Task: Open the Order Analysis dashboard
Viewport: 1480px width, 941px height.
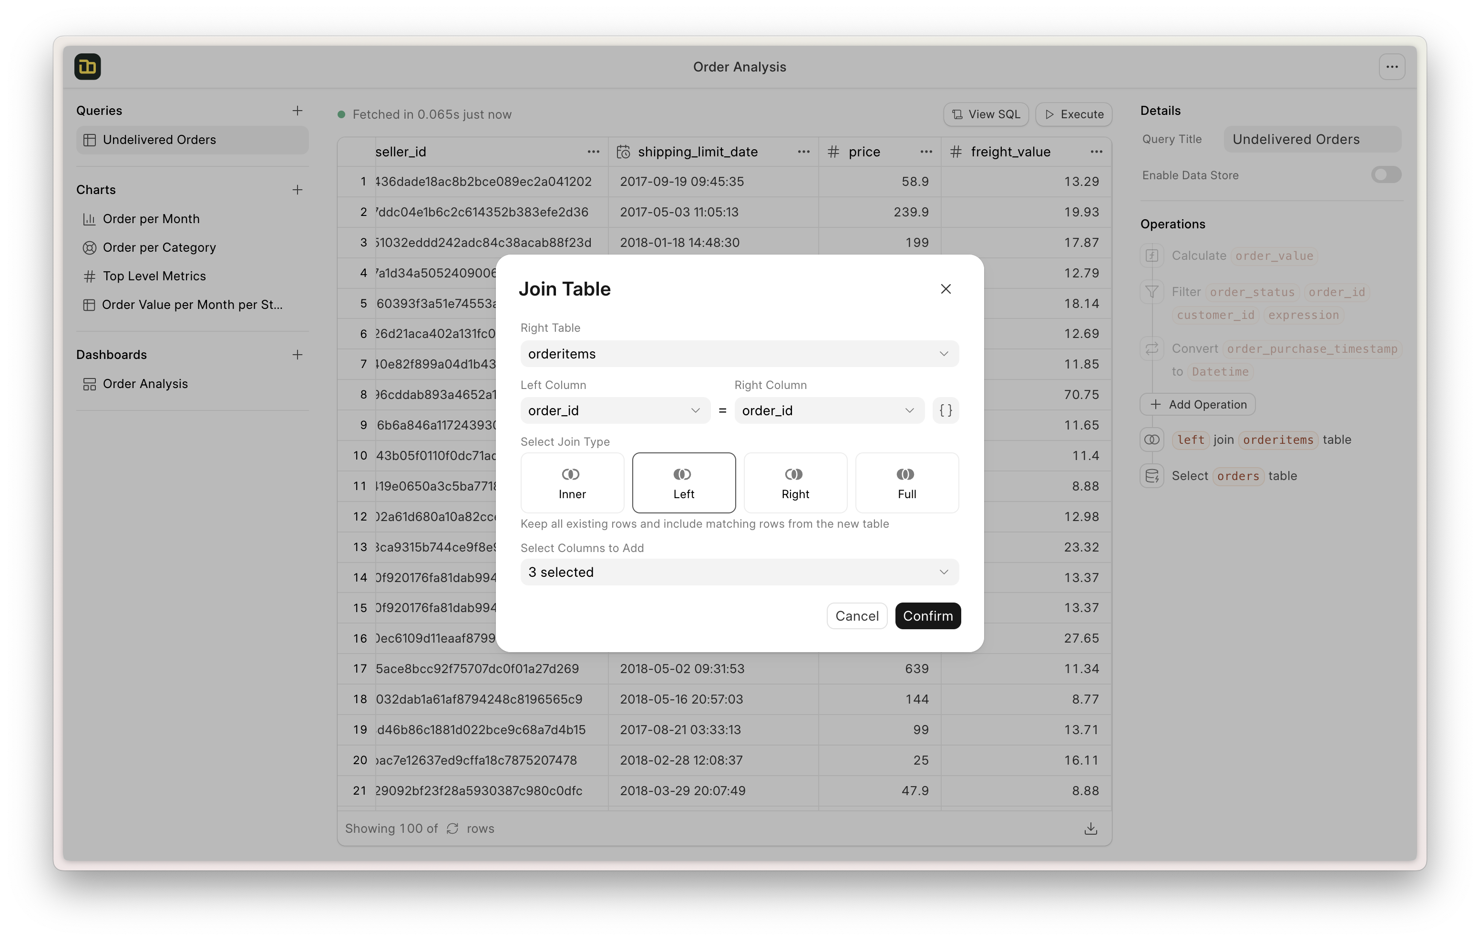Action: point(145,384)
